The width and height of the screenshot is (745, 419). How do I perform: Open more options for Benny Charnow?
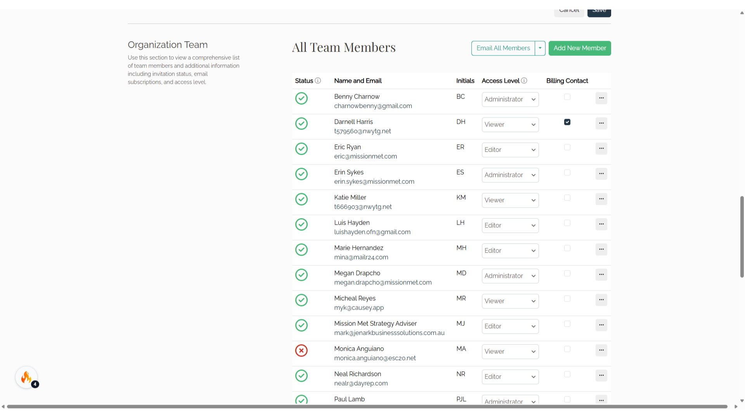click(x=601, y=98)
